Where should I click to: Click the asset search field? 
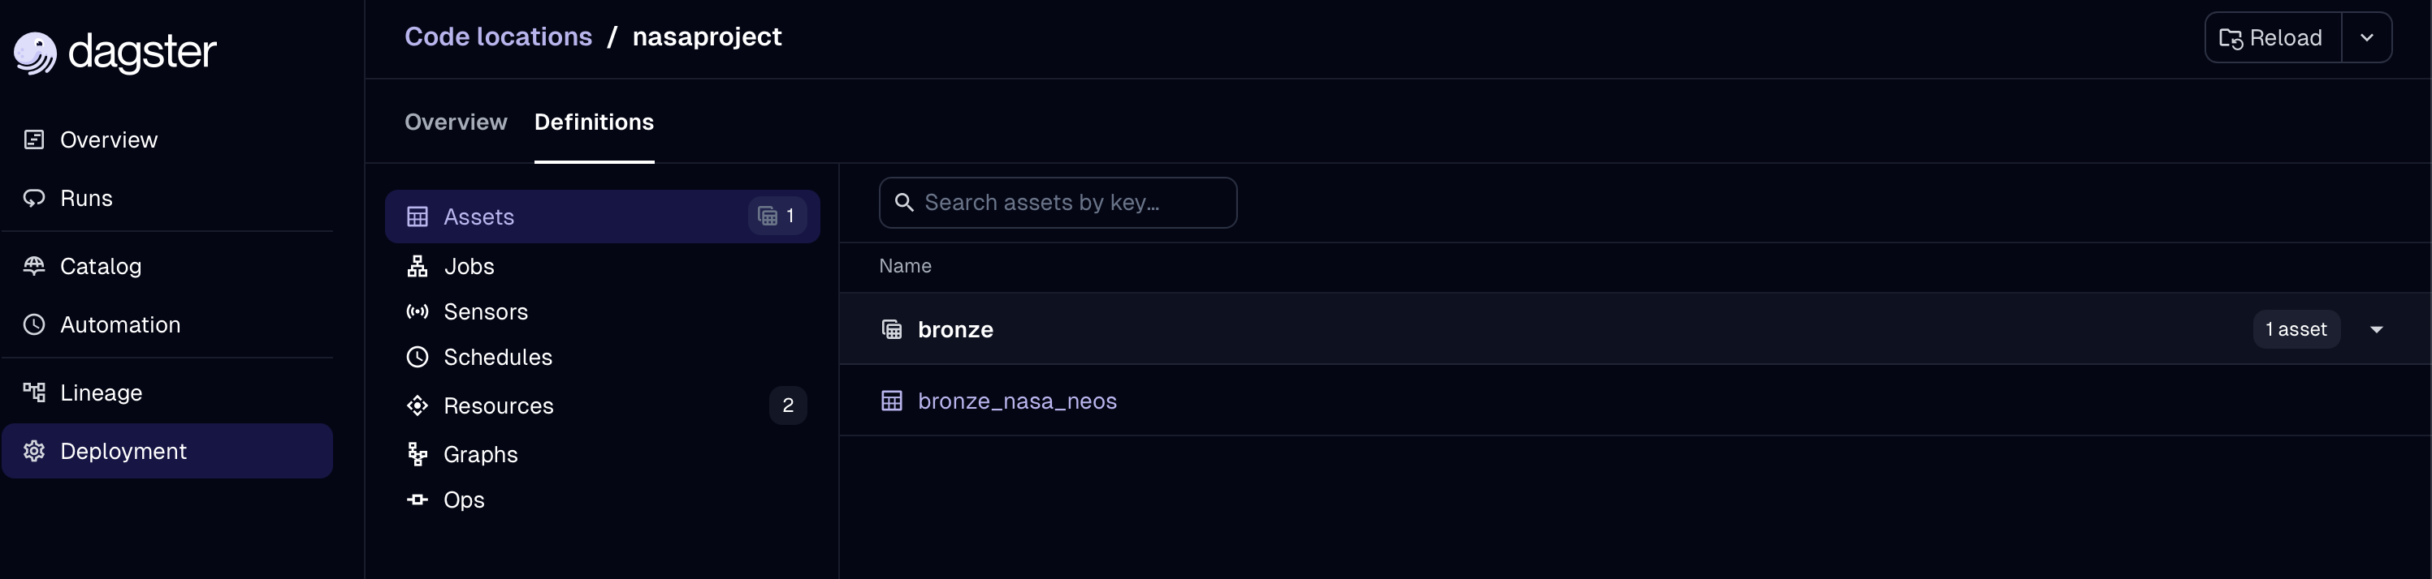pos(1058,202)
